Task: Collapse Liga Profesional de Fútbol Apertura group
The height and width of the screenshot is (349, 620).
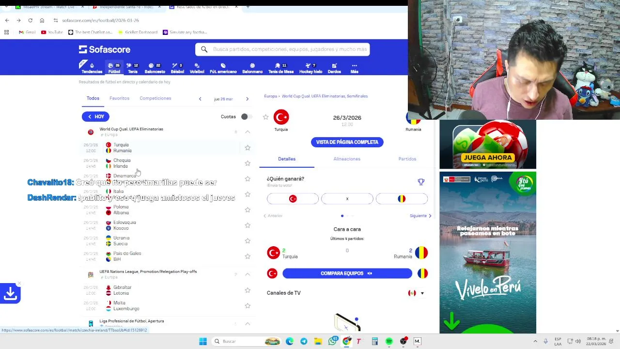Action: point(248,324)
